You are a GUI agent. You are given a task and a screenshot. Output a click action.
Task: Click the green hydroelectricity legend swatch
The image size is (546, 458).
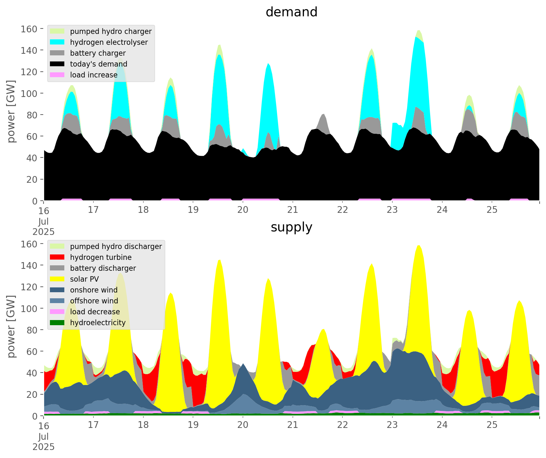(57, 323)
